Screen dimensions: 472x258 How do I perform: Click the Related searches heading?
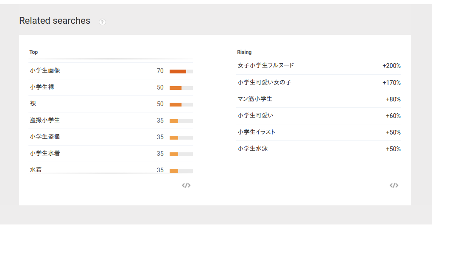55,21
